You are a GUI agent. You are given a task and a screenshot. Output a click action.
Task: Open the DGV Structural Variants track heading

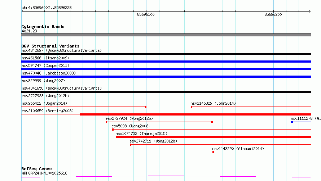point(50,46)
